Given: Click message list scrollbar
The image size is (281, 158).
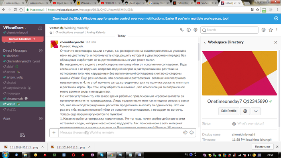Looking at the screenshot, I should pos(199,52).
